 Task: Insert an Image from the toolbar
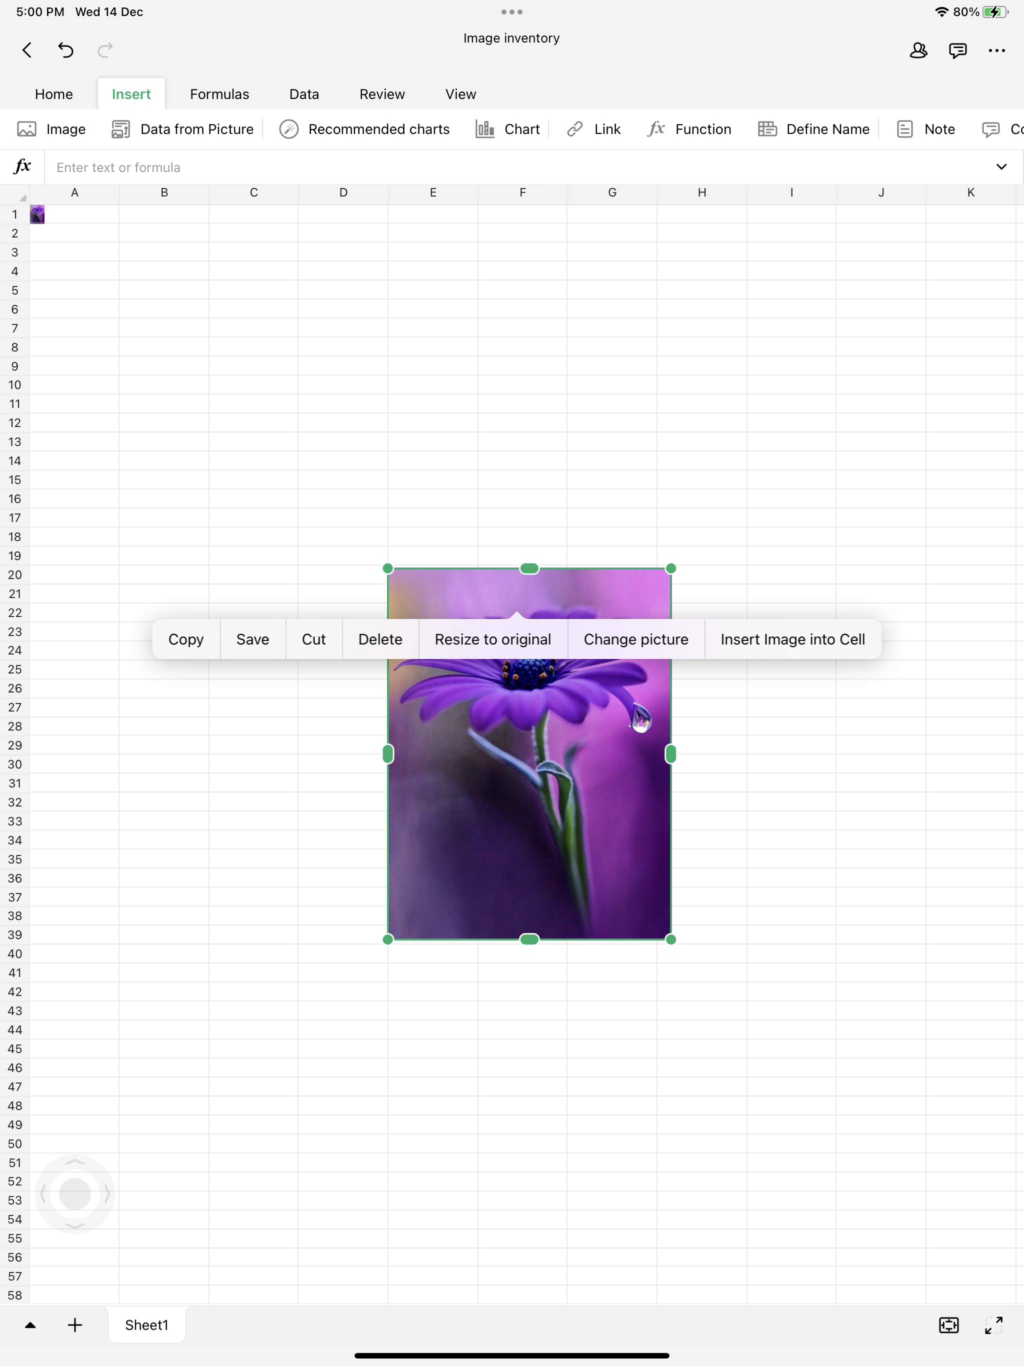pos(52,129)
